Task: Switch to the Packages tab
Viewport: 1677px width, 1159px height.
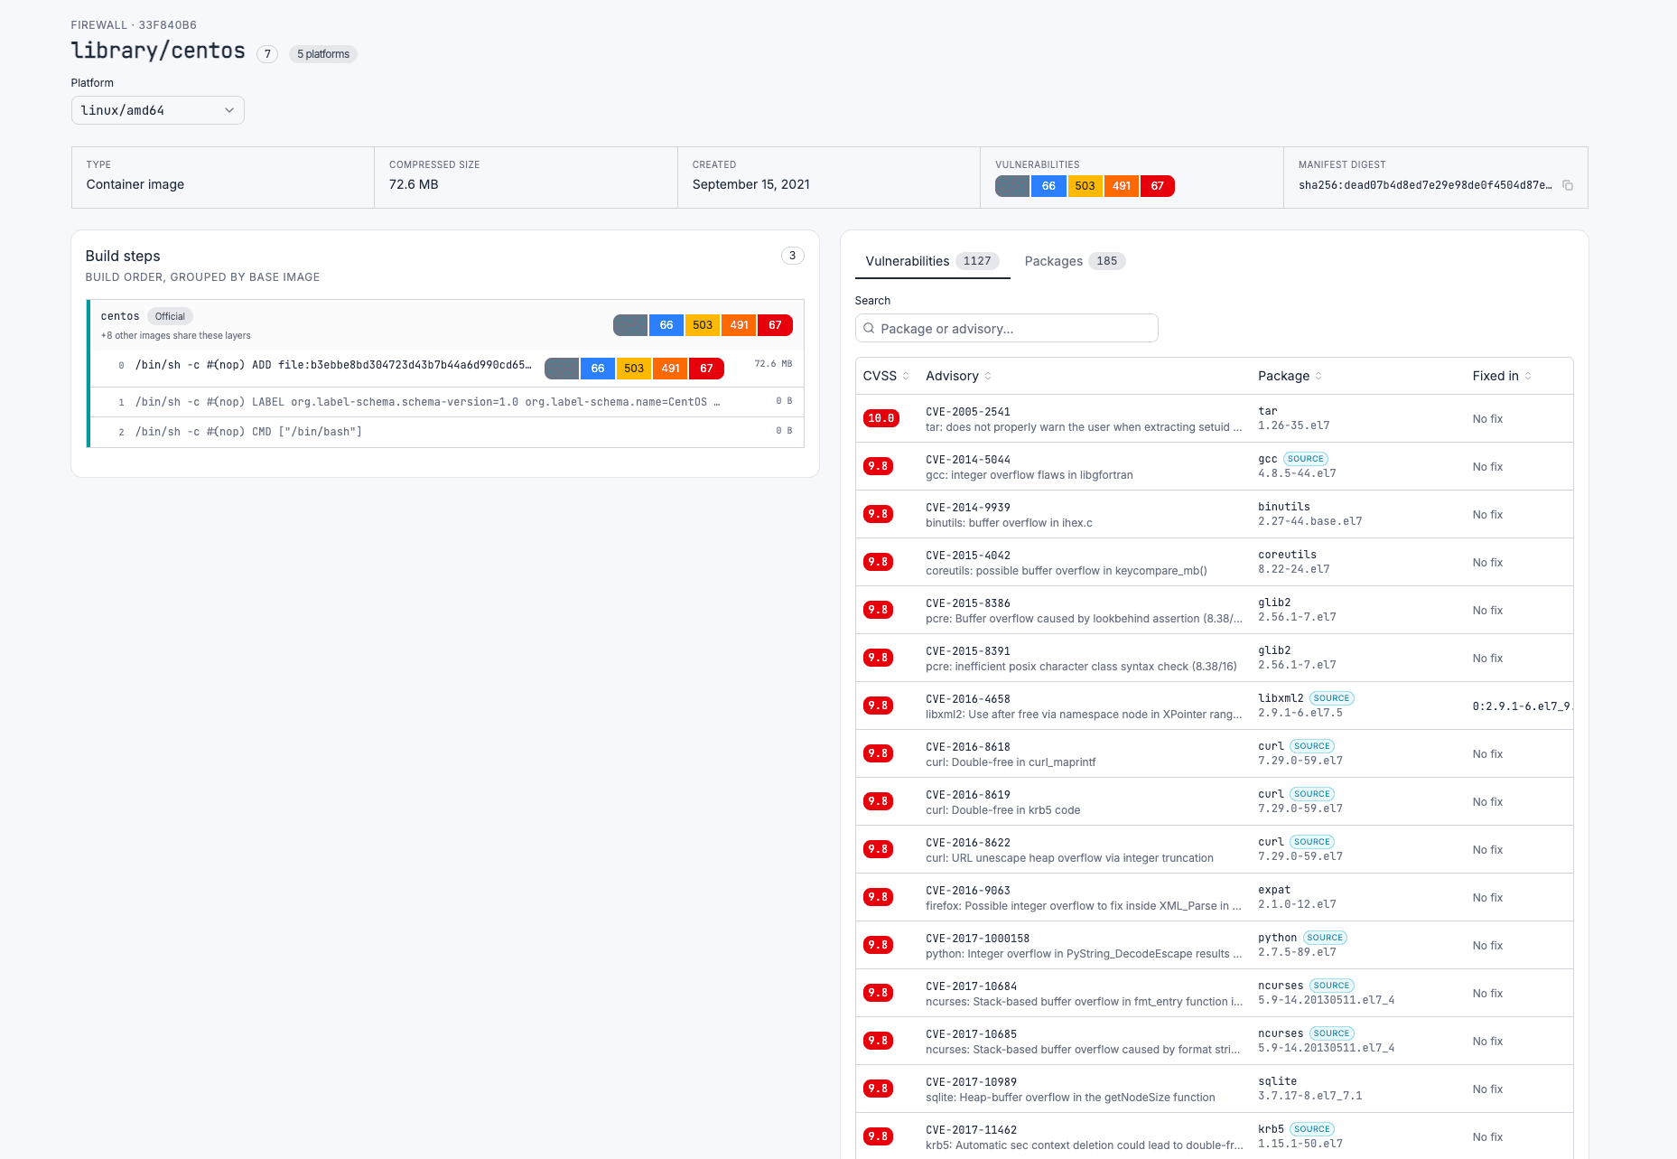Action: point(1075,261)
